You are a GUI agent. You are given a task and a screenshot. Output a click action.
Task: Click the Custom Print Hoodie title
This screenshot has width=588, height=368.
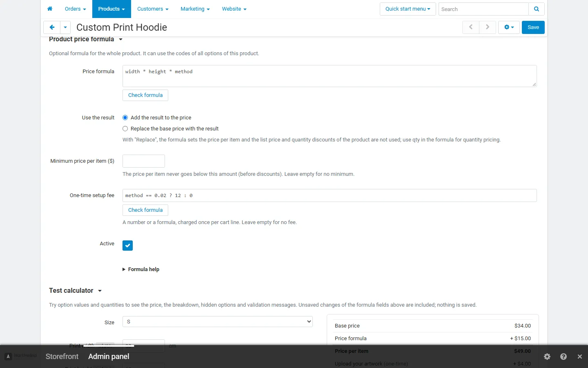[122, 27]
